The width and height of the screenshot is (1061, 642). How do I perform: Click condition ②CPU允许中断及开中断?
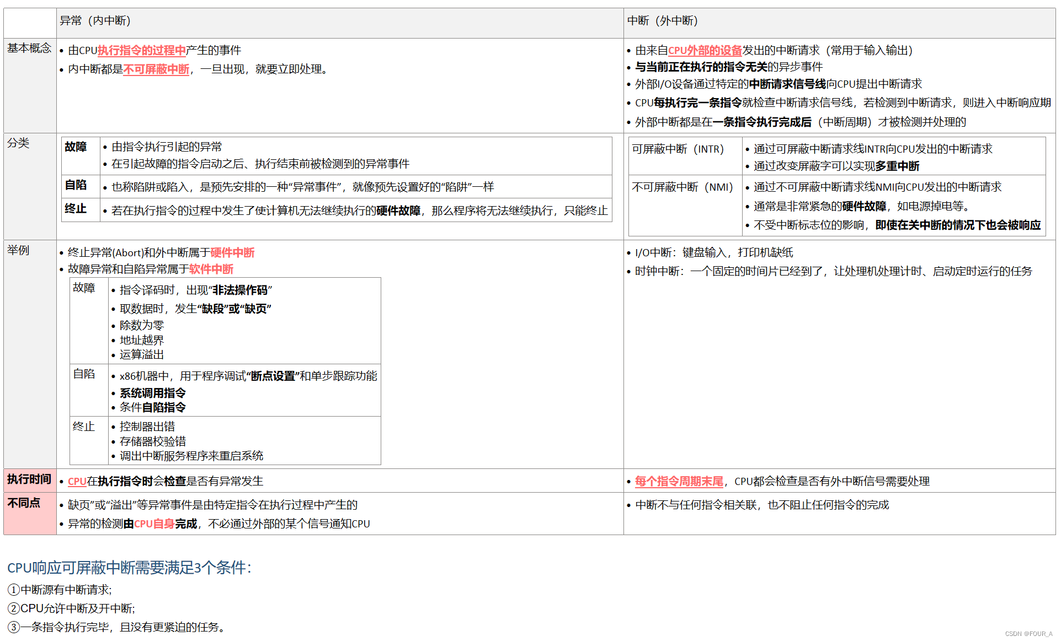coord(71,609)
